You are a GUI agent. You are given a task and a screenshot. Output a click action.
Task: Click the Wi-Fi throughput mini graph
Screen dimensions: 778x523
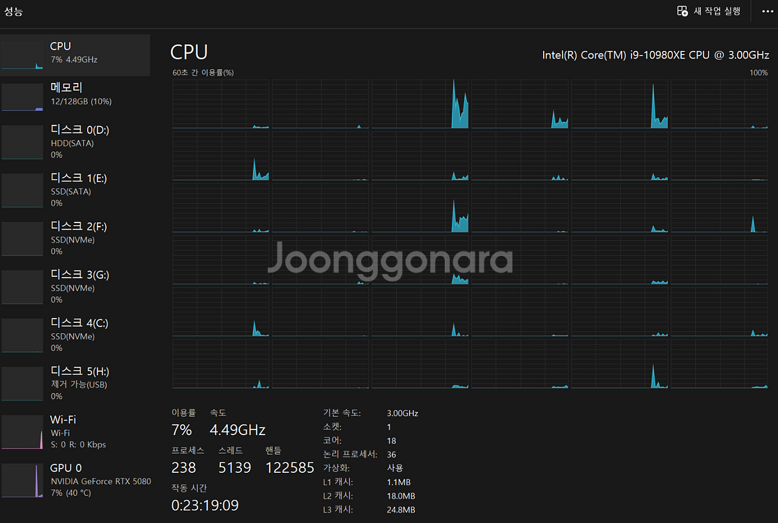tap(22, 432)
